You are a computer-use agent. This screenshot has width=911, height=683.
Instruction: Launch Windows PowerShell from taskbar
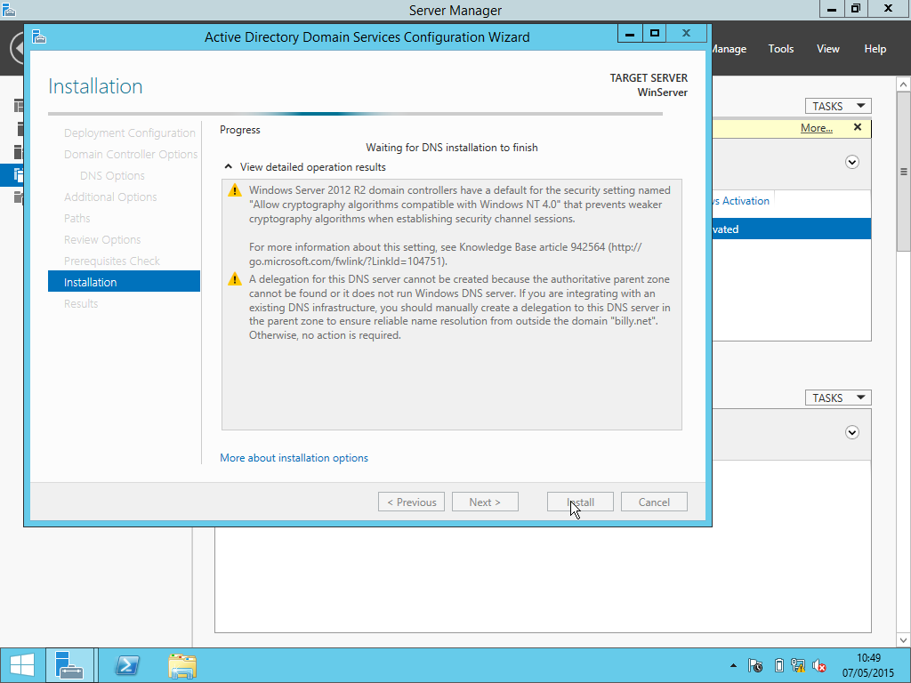[x=127, y=665]
